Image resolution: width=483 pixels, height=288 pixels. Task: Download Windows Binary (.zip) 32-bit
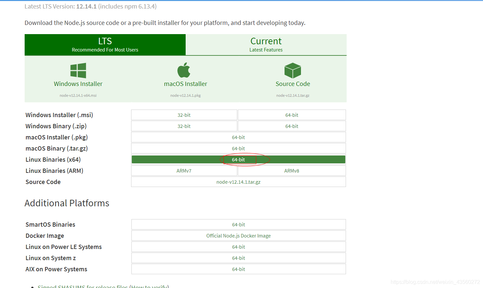coord(184,126)
